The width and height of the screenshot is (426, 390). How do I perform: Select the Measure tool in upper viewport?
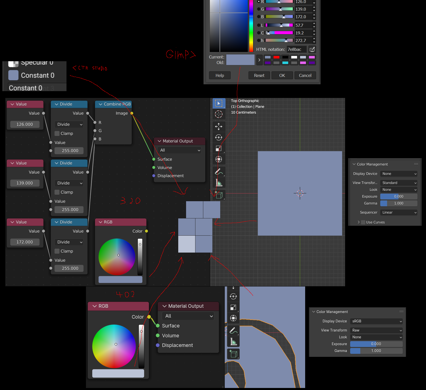click(219, 182)
